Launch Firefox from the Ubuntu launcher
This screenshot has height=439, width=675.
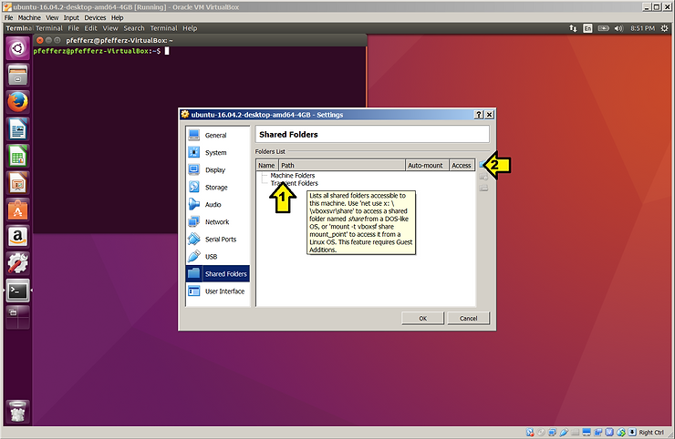tap(17, 102)
